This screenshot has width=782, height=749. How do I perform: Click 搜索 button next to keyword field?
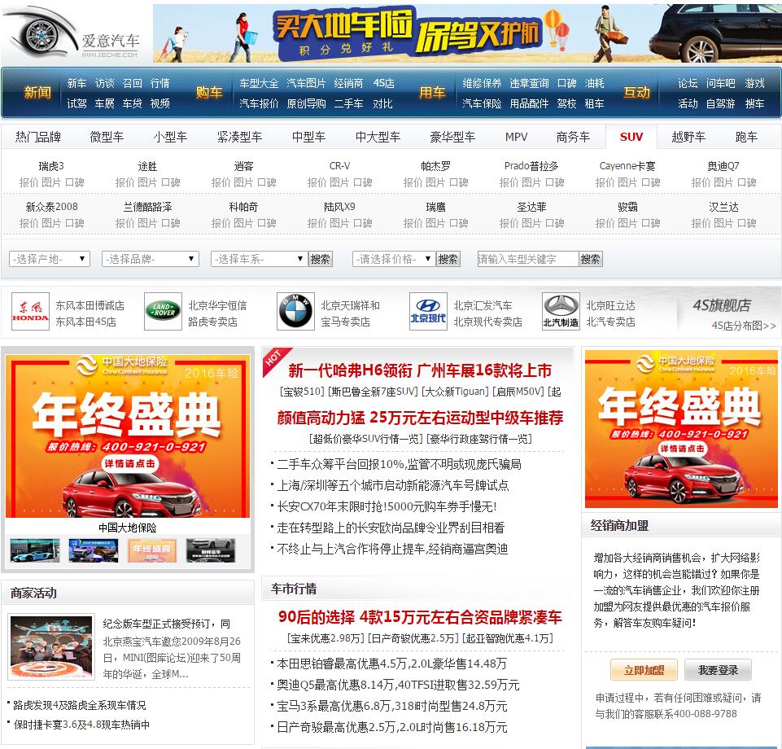(591, 259)
